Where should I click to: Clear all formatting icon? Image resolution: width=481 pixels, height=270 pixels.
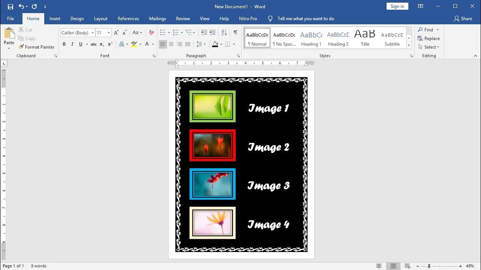point(151,33)
